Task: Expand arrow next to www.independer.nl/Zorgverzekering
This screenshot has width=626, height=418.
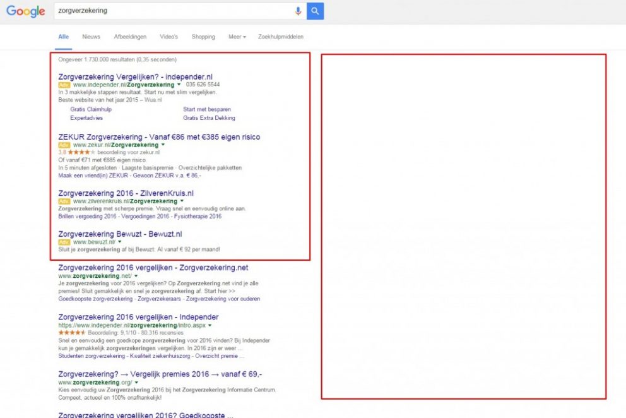Action: click(x=179, y=85)
